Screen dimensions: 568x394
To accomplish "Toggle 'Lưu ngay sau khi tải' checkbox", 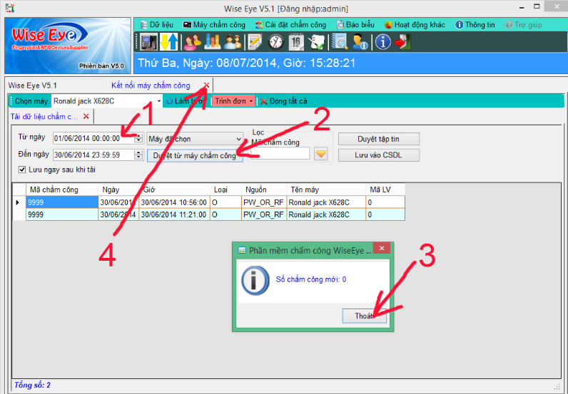I will (x=22, y=170).
